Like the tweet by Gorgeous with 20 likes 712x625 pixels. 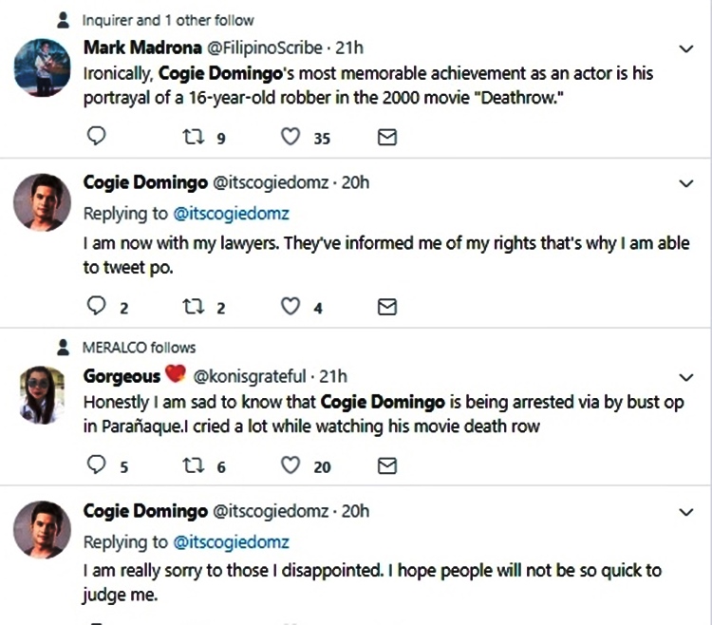292,465
